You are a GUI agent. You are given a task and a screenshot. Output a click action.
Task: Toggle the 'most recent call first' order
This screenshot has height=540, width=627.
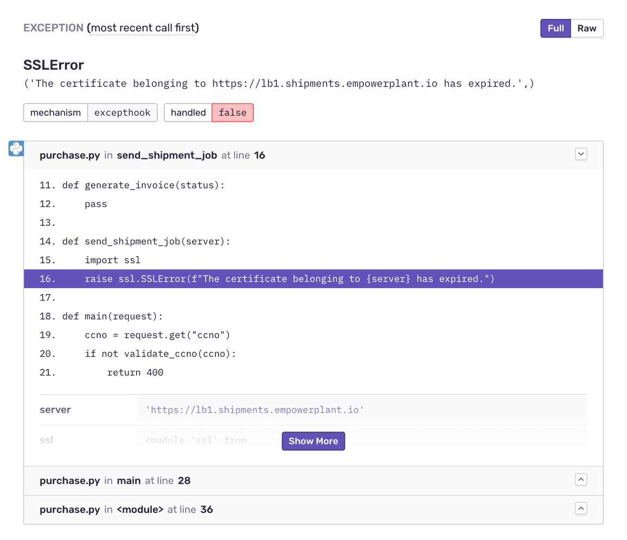pos(143,28)
